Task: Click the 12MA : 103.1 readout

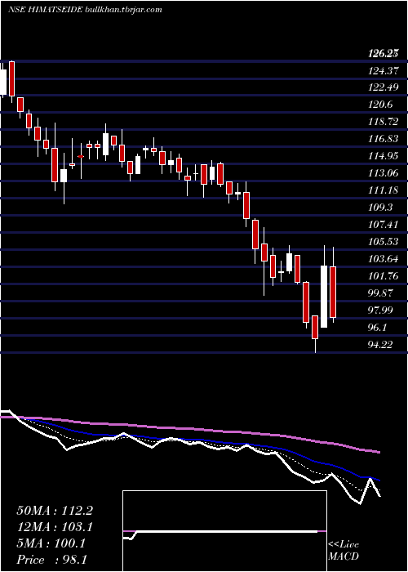Action: coord(54,527)
